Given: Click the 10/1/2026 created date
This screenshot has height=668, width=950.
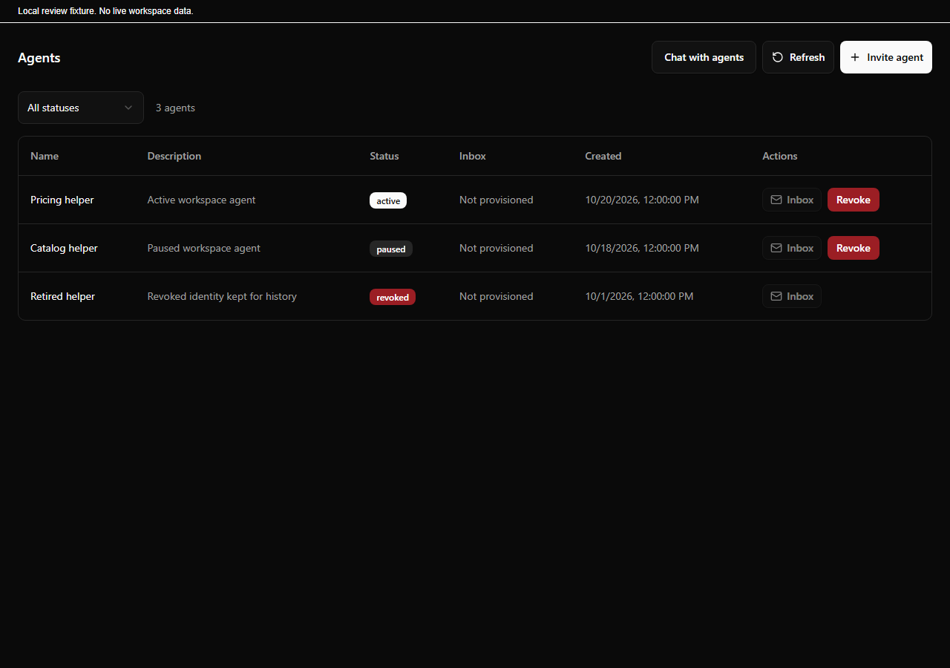Looking at the screenshot, I should (639, 296).
